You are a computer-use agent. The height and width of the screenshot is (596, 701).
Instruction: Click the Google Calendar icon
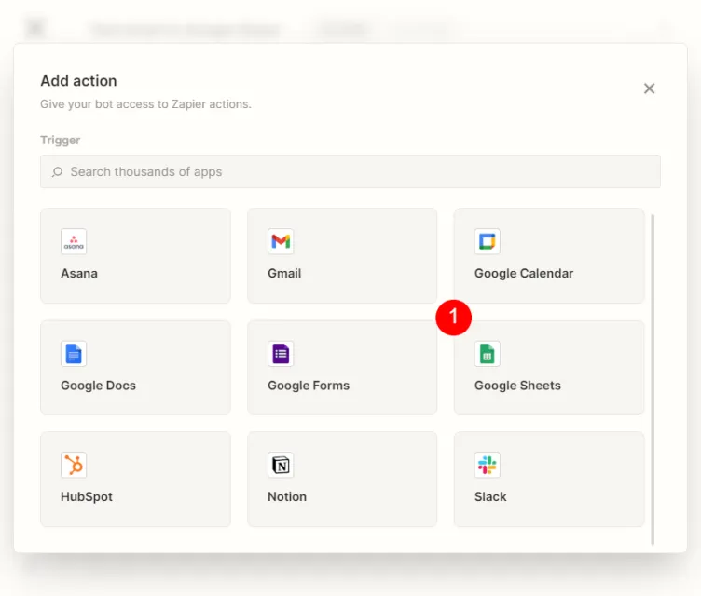(488, 241)
